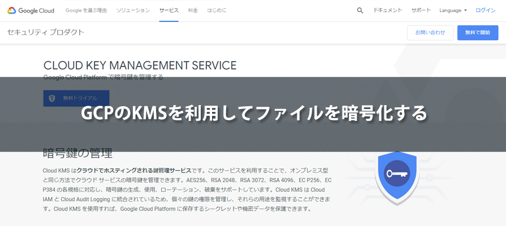Click the CLOUD KEY MANAGEMENT SERVICE title
The height and width of the screenshot is (226, 506).
click(x=140, y=66)
